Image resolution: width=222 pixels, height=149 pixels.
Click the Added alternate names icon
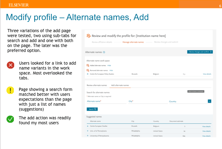click(88, 66)
